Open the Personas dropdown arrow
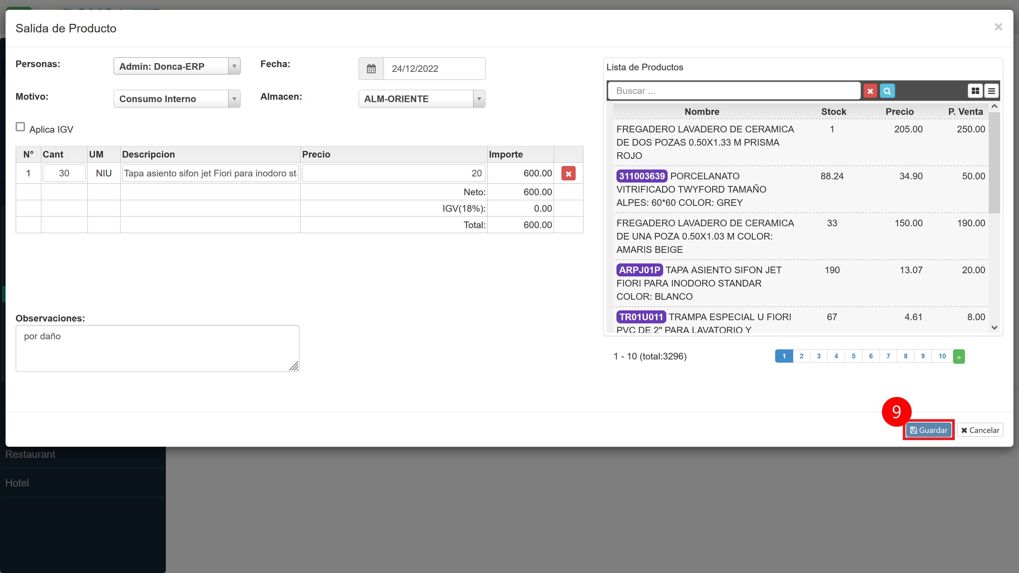 click(234, 66)
